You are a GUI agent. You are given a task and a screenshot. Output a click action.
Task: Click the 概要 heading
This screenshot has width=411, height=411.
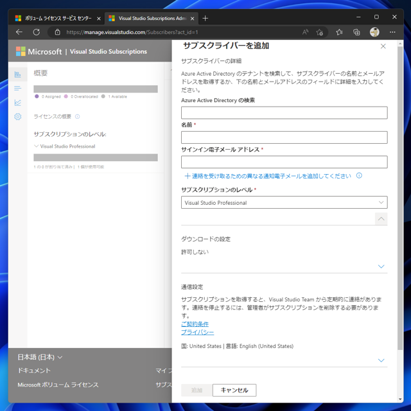point(40,73)
